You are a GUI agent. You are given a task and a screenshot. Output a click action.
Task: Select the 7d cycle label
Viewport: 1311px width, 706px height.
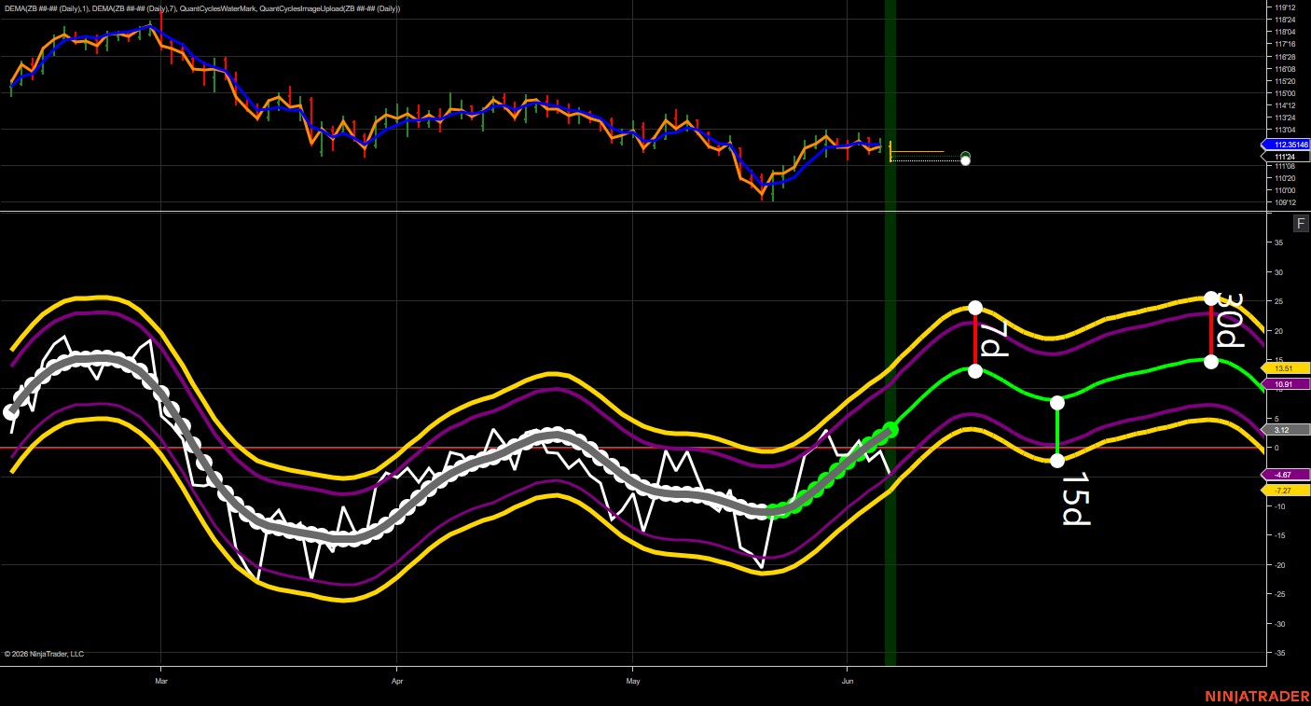994,338
